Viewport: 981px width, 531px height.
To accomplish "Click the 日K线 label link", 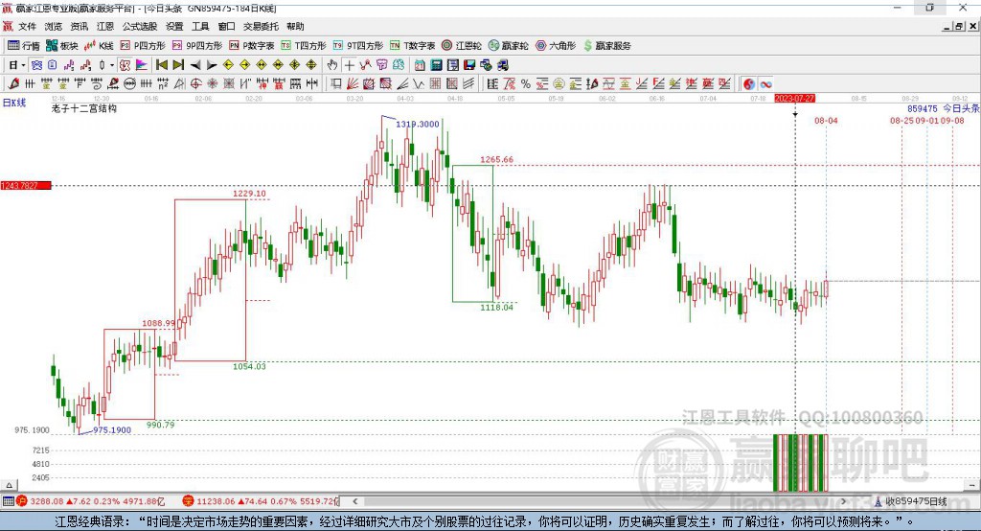I will [x=14, y=103].
